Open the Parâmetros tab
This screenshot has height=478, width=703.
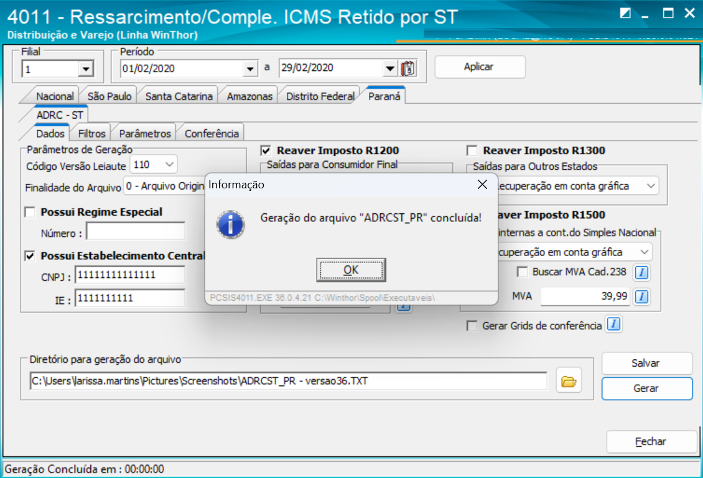click(145, 134)
